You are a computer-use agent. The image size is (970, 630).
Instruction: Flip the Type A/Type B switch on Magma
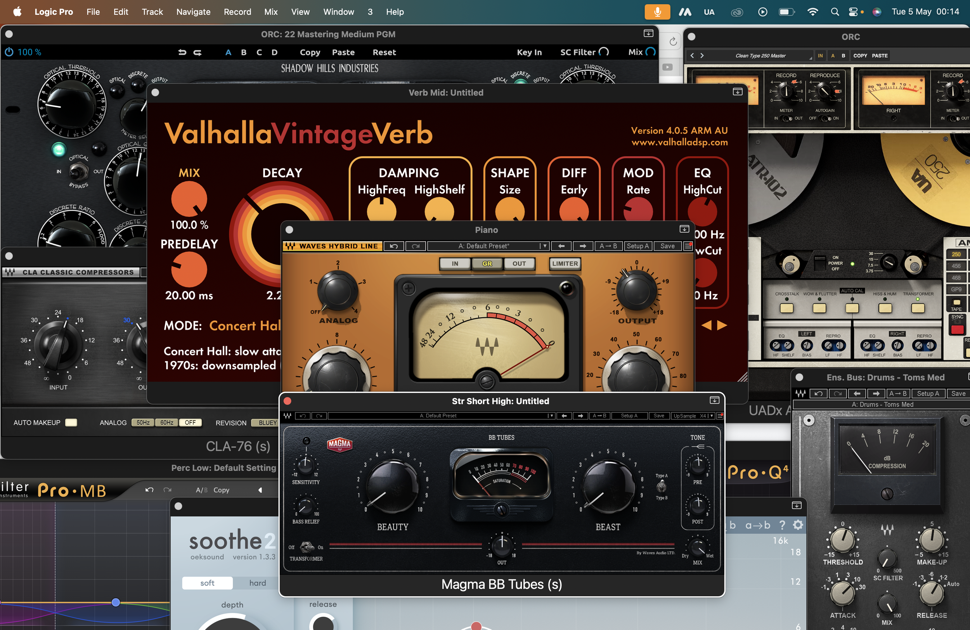662,486
